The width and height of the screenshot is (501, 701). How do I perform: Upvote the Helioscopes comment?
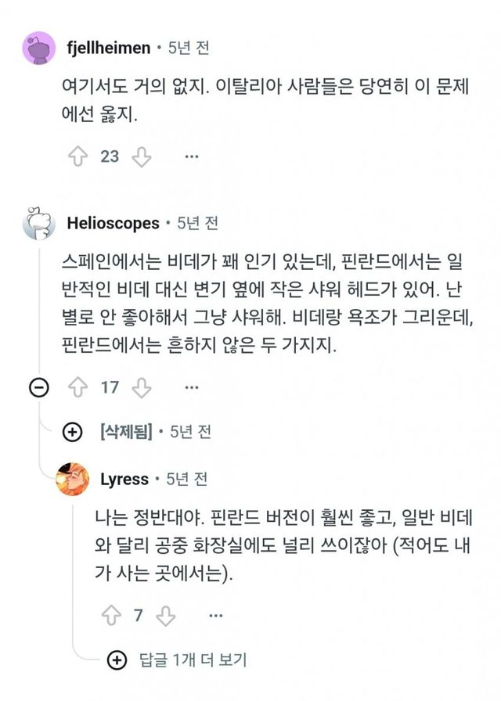78,386
